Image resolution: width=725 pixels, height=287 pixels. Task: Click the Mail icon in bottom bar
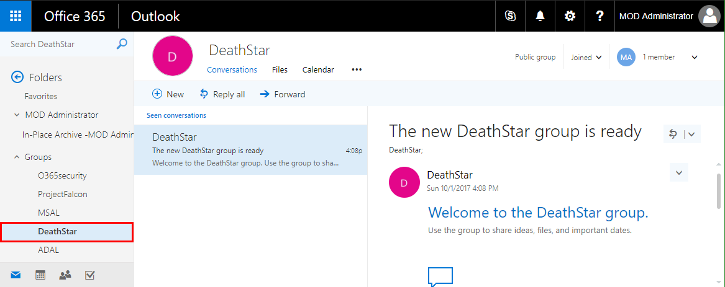click(x=16, y=275)
